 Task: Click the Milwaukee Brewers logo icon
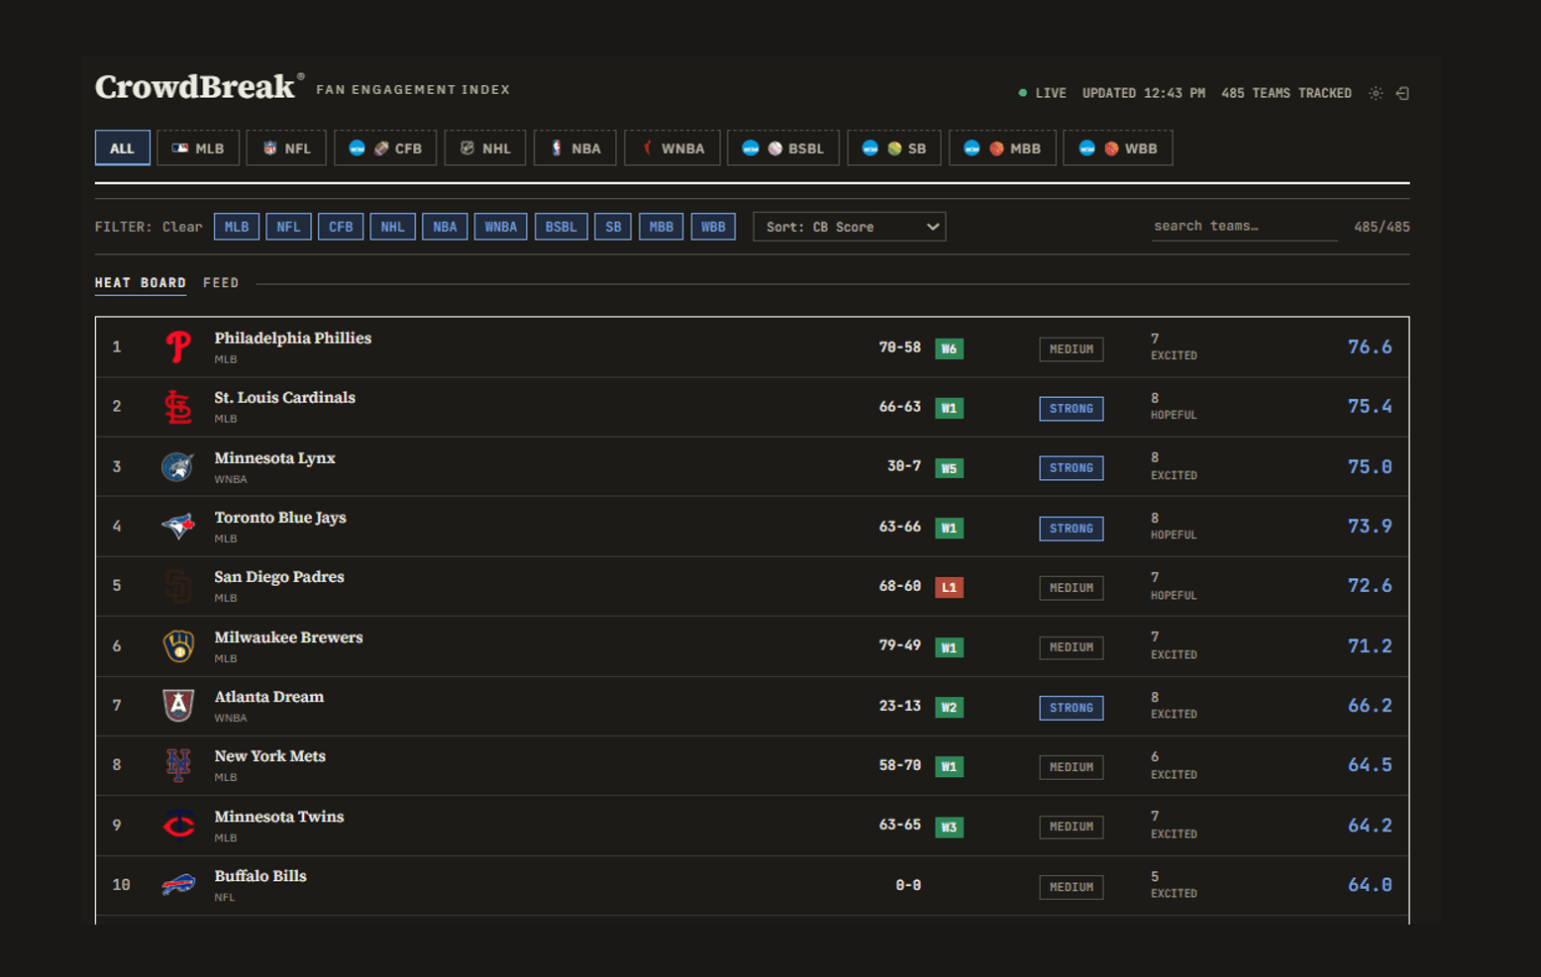[x=178, y=645]
